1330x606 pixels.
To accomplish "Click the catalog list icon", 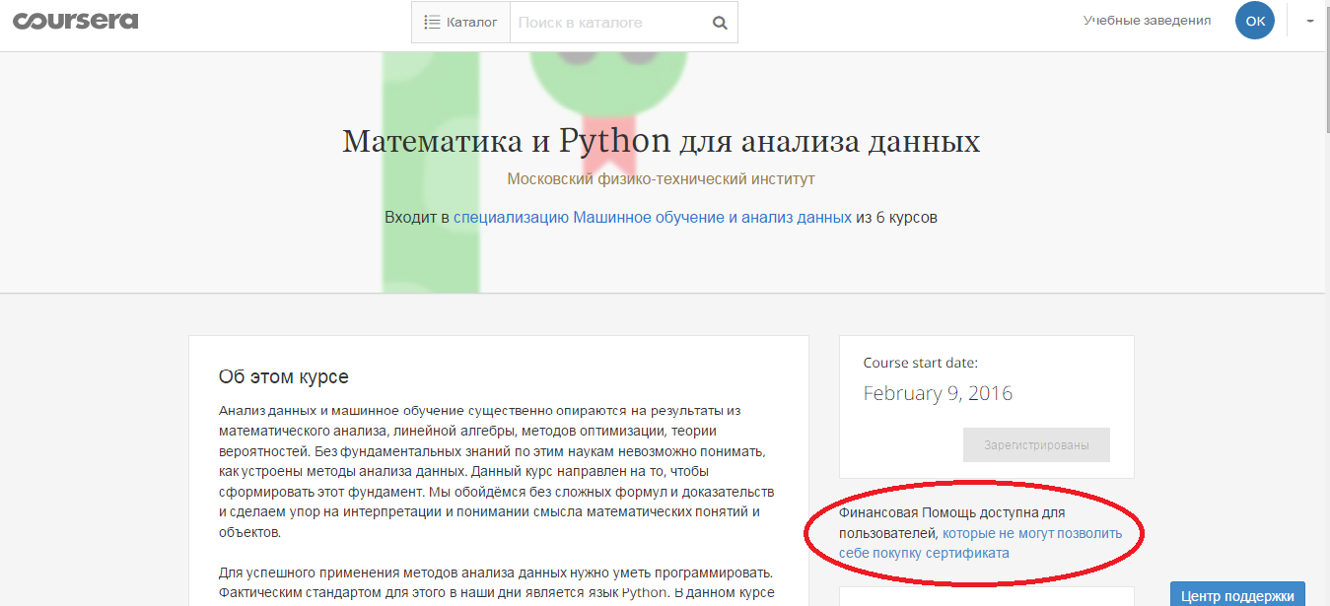I will (432, 22).
